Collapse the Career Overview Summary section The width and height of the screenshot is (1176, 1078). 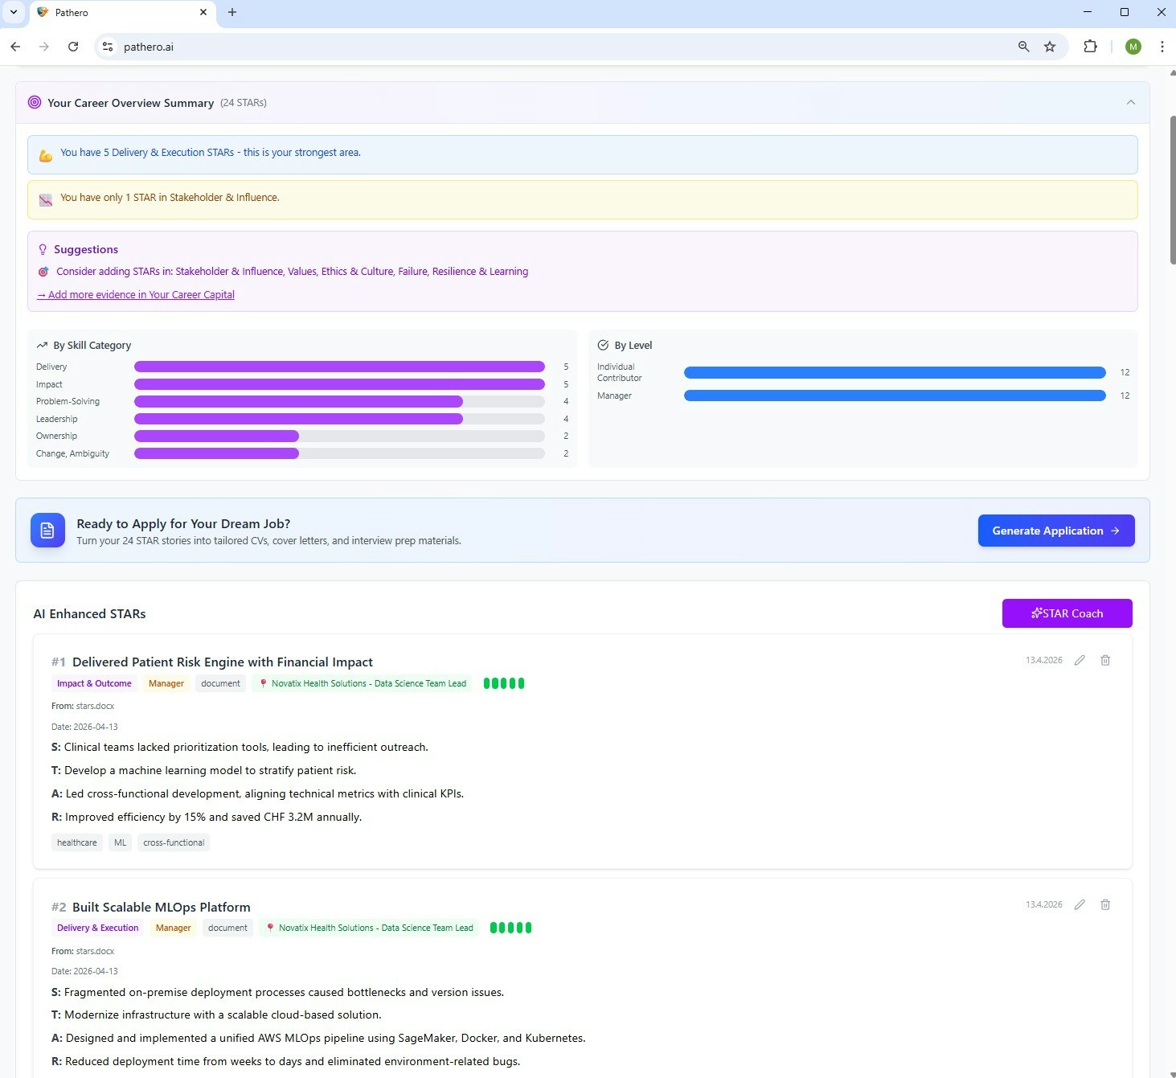click(x=1131, y=102)
